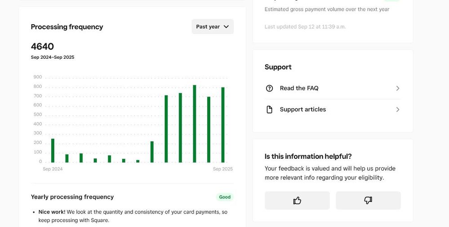Image resolution: width=449 pixels, height=227 pixels.
Task: Open the Past year period dropdown
Action: click(x=213, y=26)
